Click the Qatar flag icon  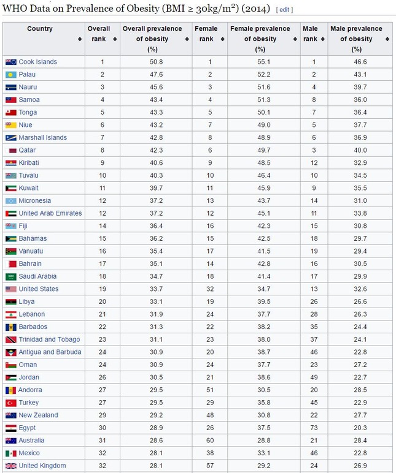point(11,151)
